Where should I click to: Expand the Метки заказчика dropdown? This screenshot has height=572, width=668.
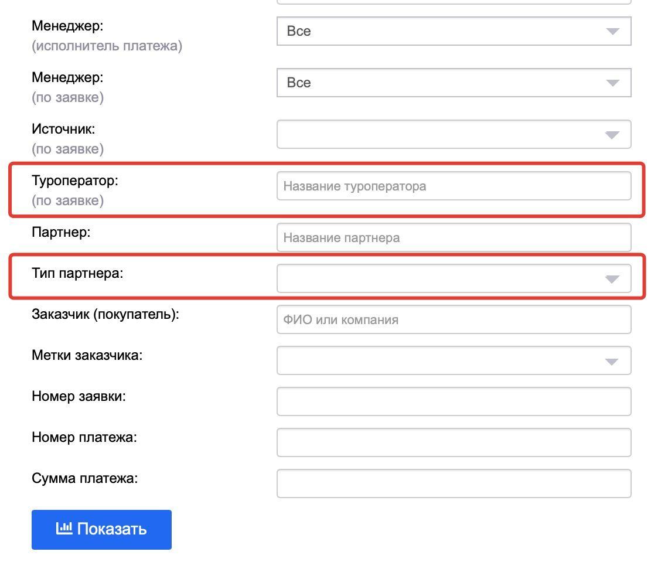pyautogui.click(x=453, y=360)
